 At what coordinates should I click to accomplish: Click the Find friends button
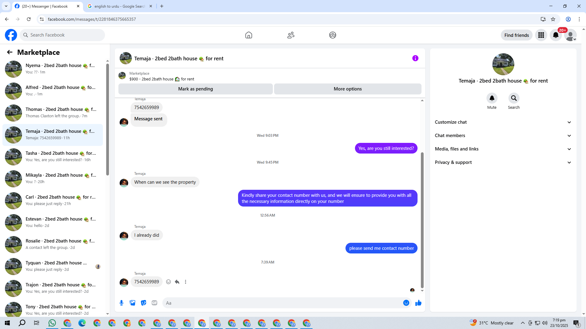[x=516, y=35]
